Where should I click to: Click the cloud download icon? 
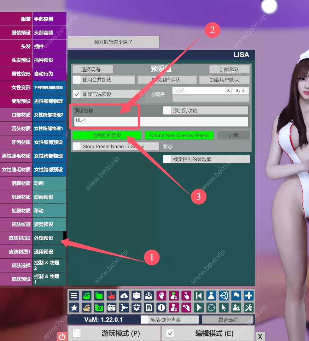pyautogui.click(x=124, y=296)
